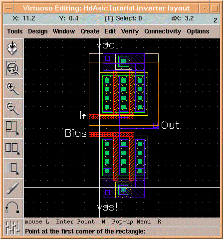Open the Tools menu

[14, 31]
